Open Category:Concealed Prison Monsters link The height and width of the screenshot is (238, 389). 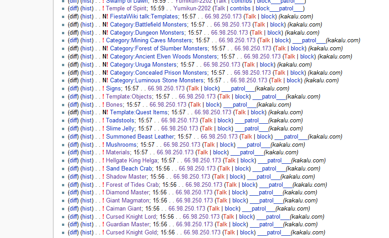coord(159,73)
